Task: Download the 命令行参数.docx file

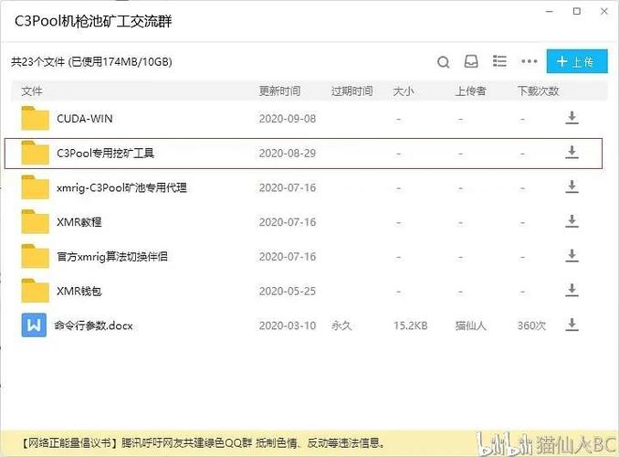Action: (x=572, y=324)
